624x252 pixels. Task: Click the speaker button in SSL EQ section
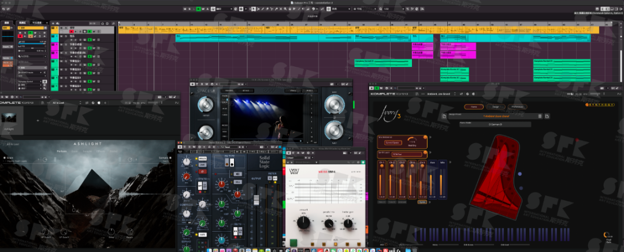pyautogui.click(x=237, y=174)
